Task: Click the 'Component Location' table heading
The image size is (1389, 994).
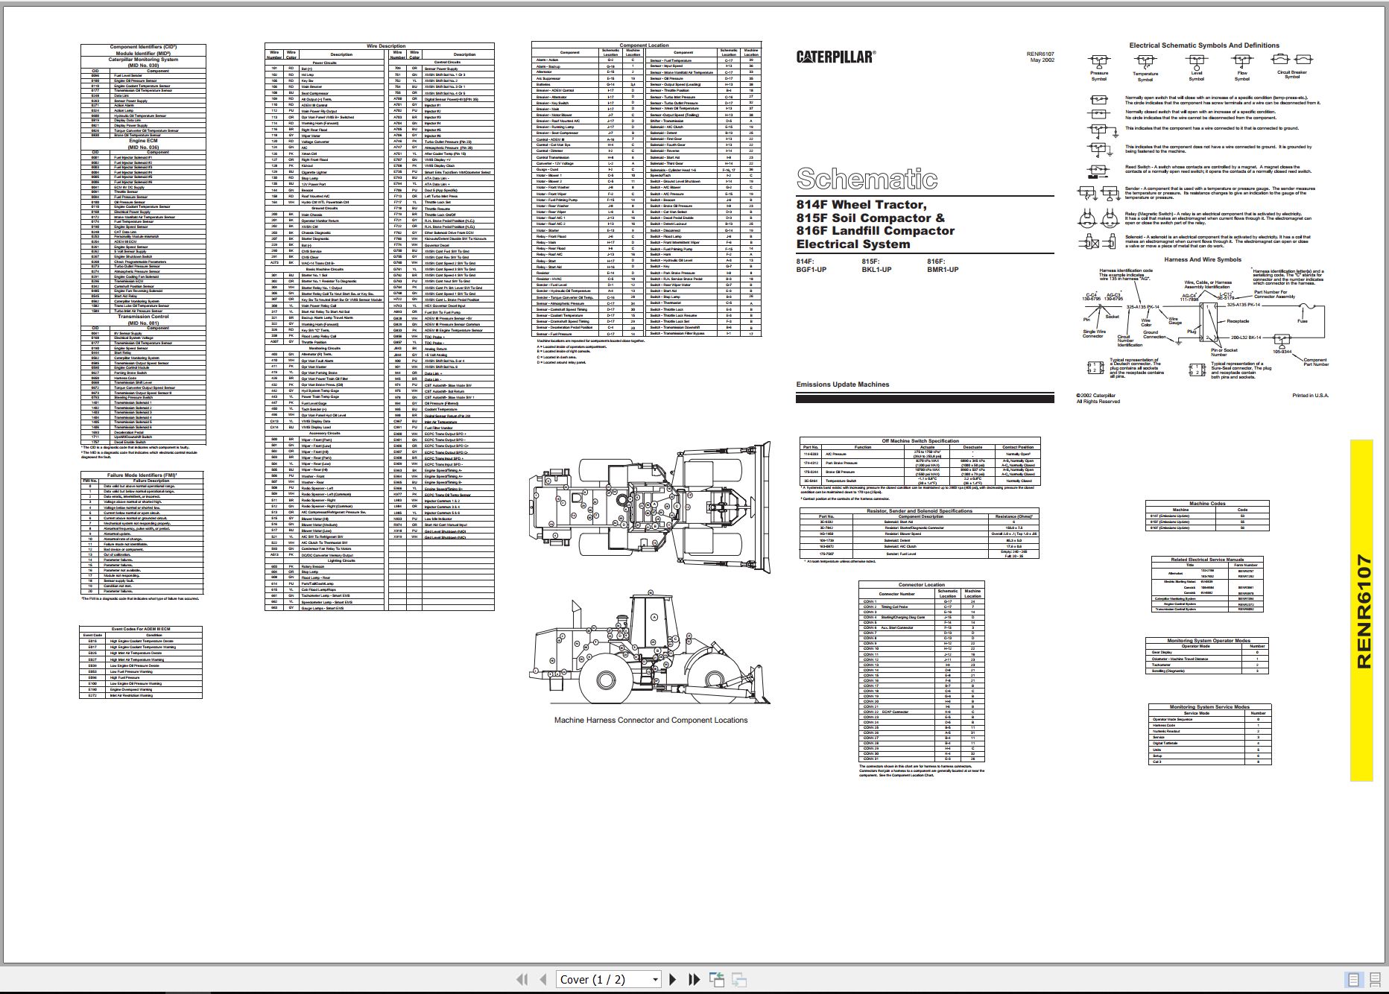Action: point(644,45)
